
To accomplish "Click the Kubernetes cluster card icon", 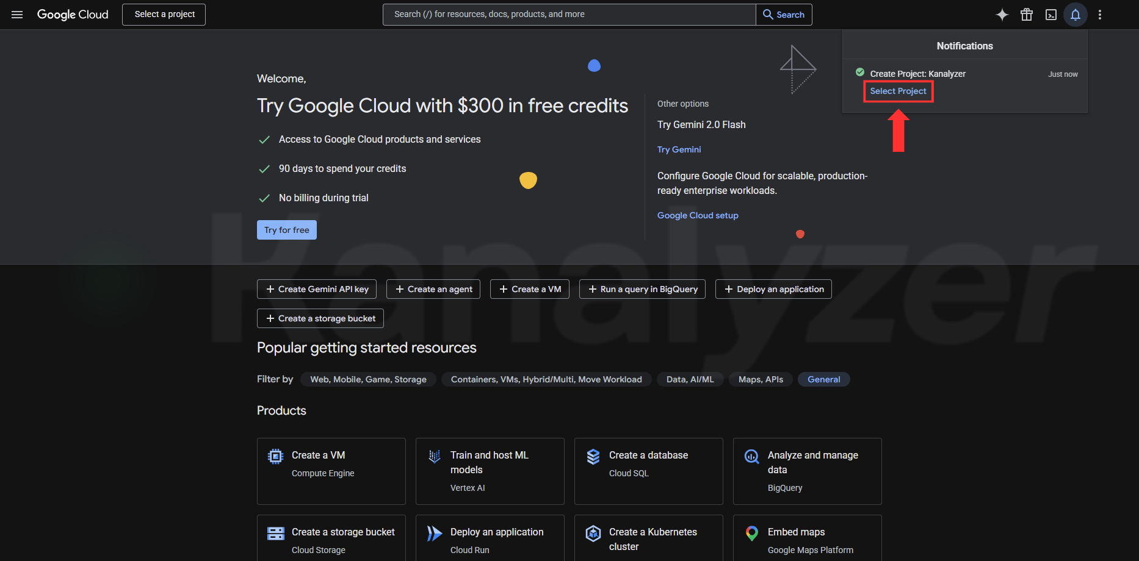I will coord(593,534).
